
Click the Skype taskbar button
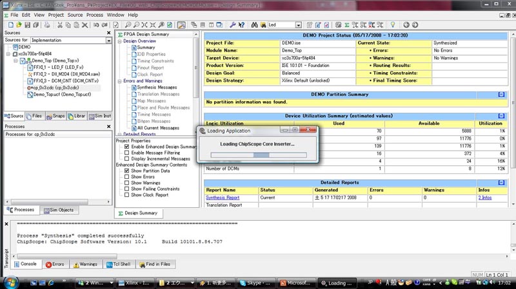[255, 283]
